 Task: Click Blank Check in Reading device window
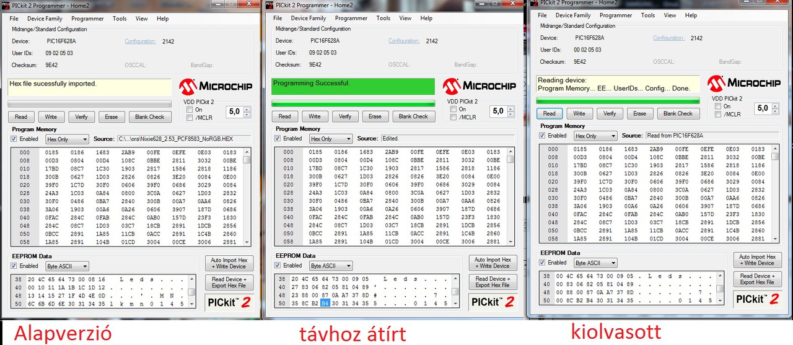click(x=678, y=113)
